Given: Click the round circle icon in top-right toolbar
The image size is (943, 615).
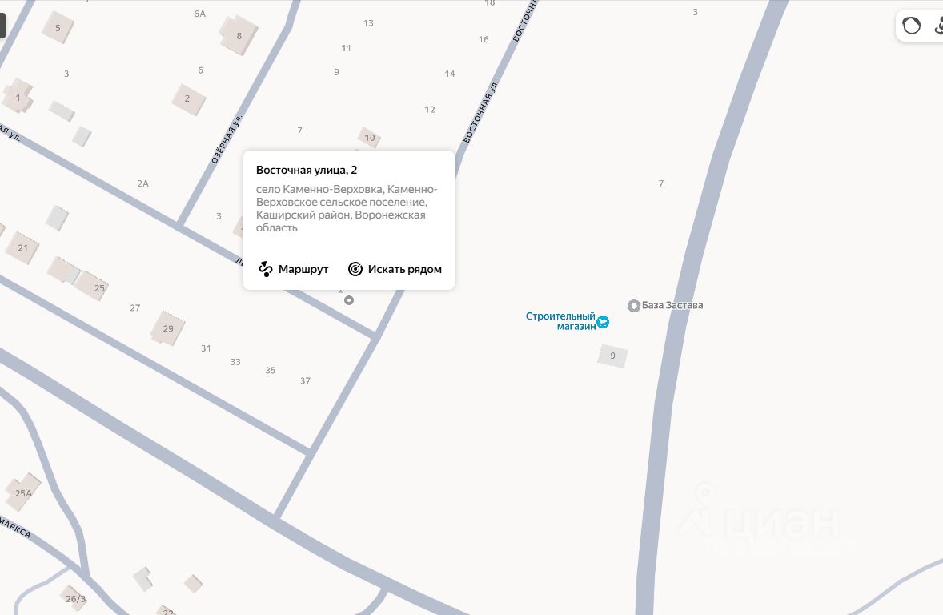Looking at the screenshot, I should tap(911, 26).
